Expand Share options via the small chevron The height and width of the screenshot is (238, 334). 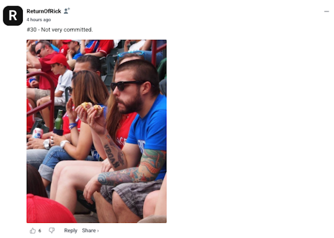[x=98, y=231]
